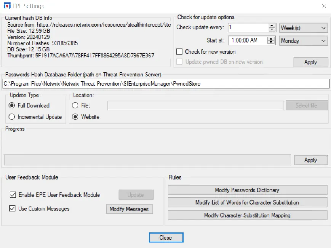Click the Passwords Hash Database Folder path field
331x248 pixels.
[x=166, y=84]
